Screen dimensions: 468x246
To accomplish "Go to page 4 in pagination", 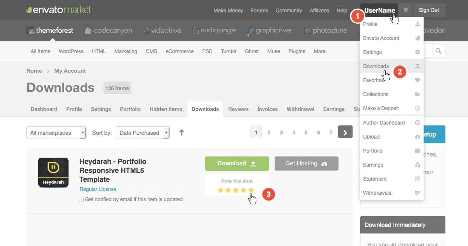I will pos(293,132).
